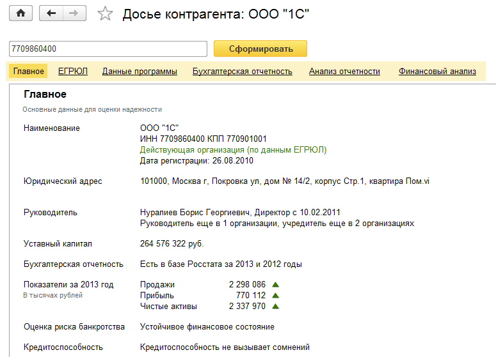The height and width of the screenshot is (357, 496).
Task: Go to the home page icon
Action: 21,13
